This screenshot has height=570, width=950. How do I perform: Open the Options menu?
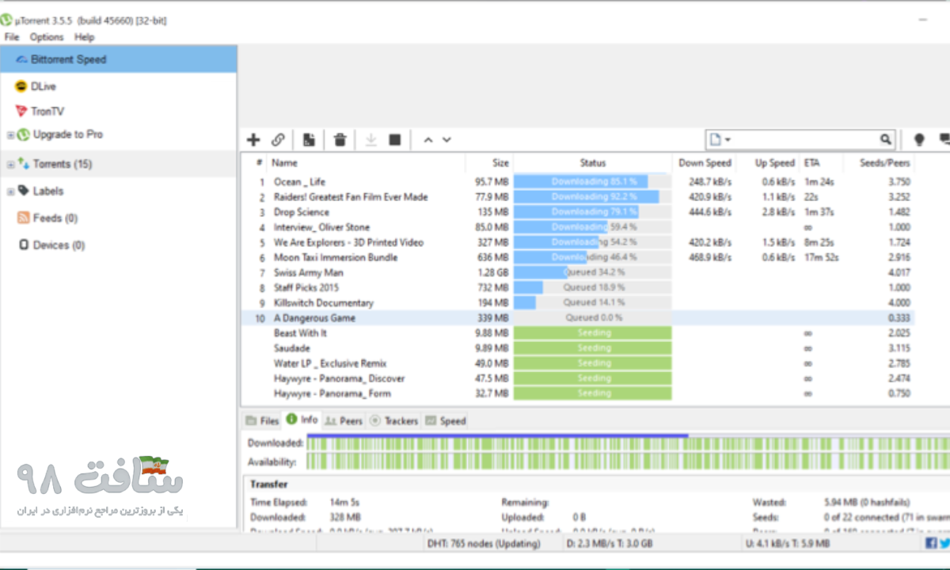pos(47,37)
